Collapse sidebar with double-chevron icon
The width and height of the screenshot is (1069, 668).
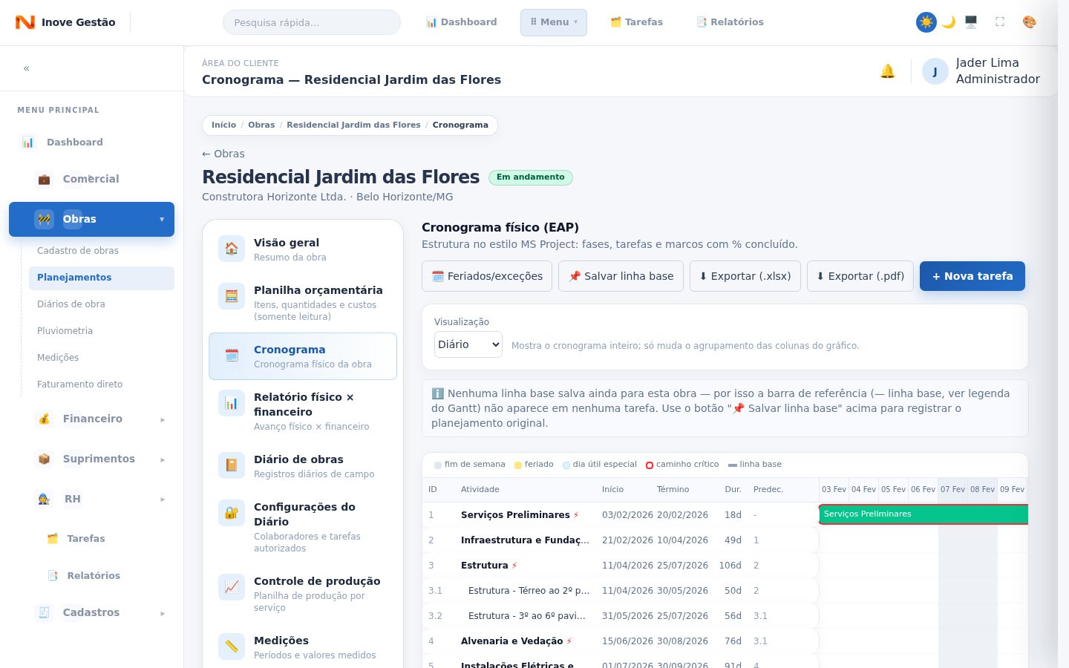[x=27, y=68]
